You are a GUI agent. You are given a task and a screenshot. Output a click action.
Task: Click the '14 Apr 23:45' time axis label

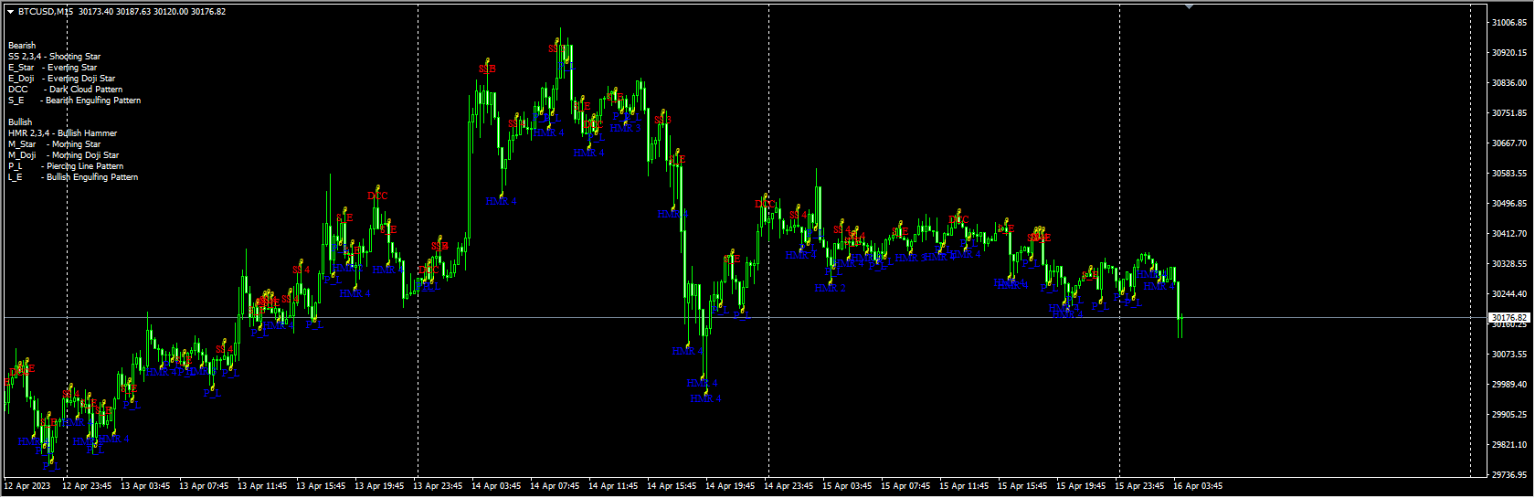tap(789, 486)
